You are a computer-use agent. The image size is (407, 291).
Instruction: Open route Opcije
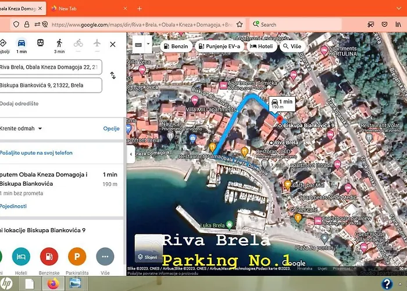click(x=112, y=129)
